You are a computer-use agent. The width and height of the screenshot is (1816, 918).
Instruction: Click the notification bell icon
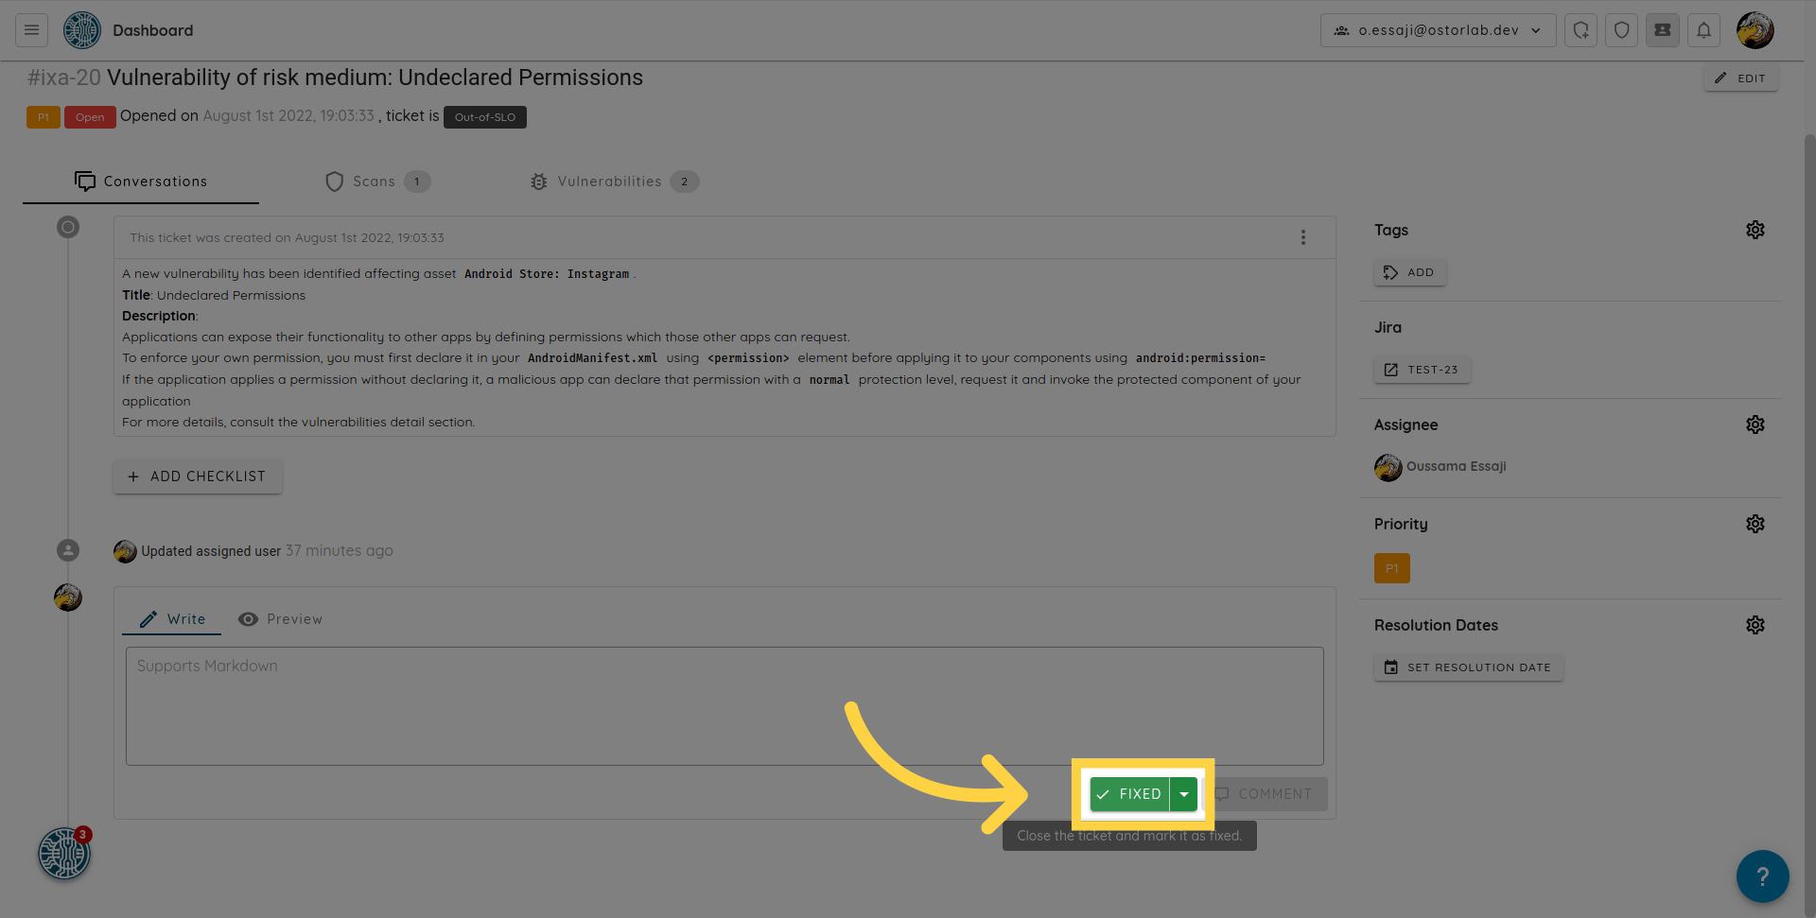(1703, 30)
